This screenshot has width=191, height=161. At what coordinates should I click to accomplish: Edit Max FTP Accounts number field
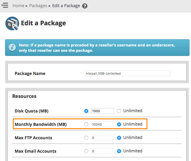click(x=103, y=137)
